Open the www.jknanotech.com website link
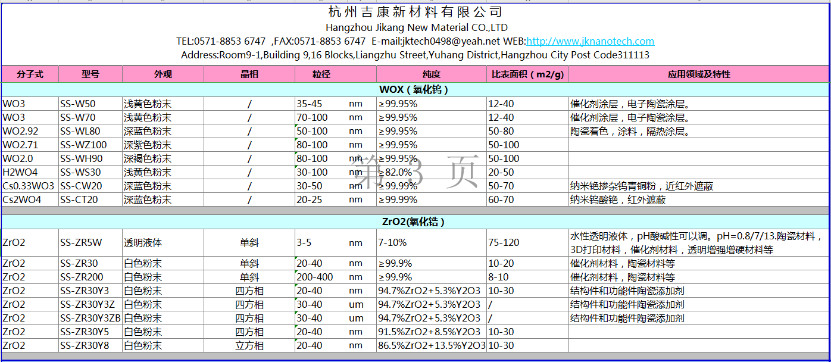 591,41
